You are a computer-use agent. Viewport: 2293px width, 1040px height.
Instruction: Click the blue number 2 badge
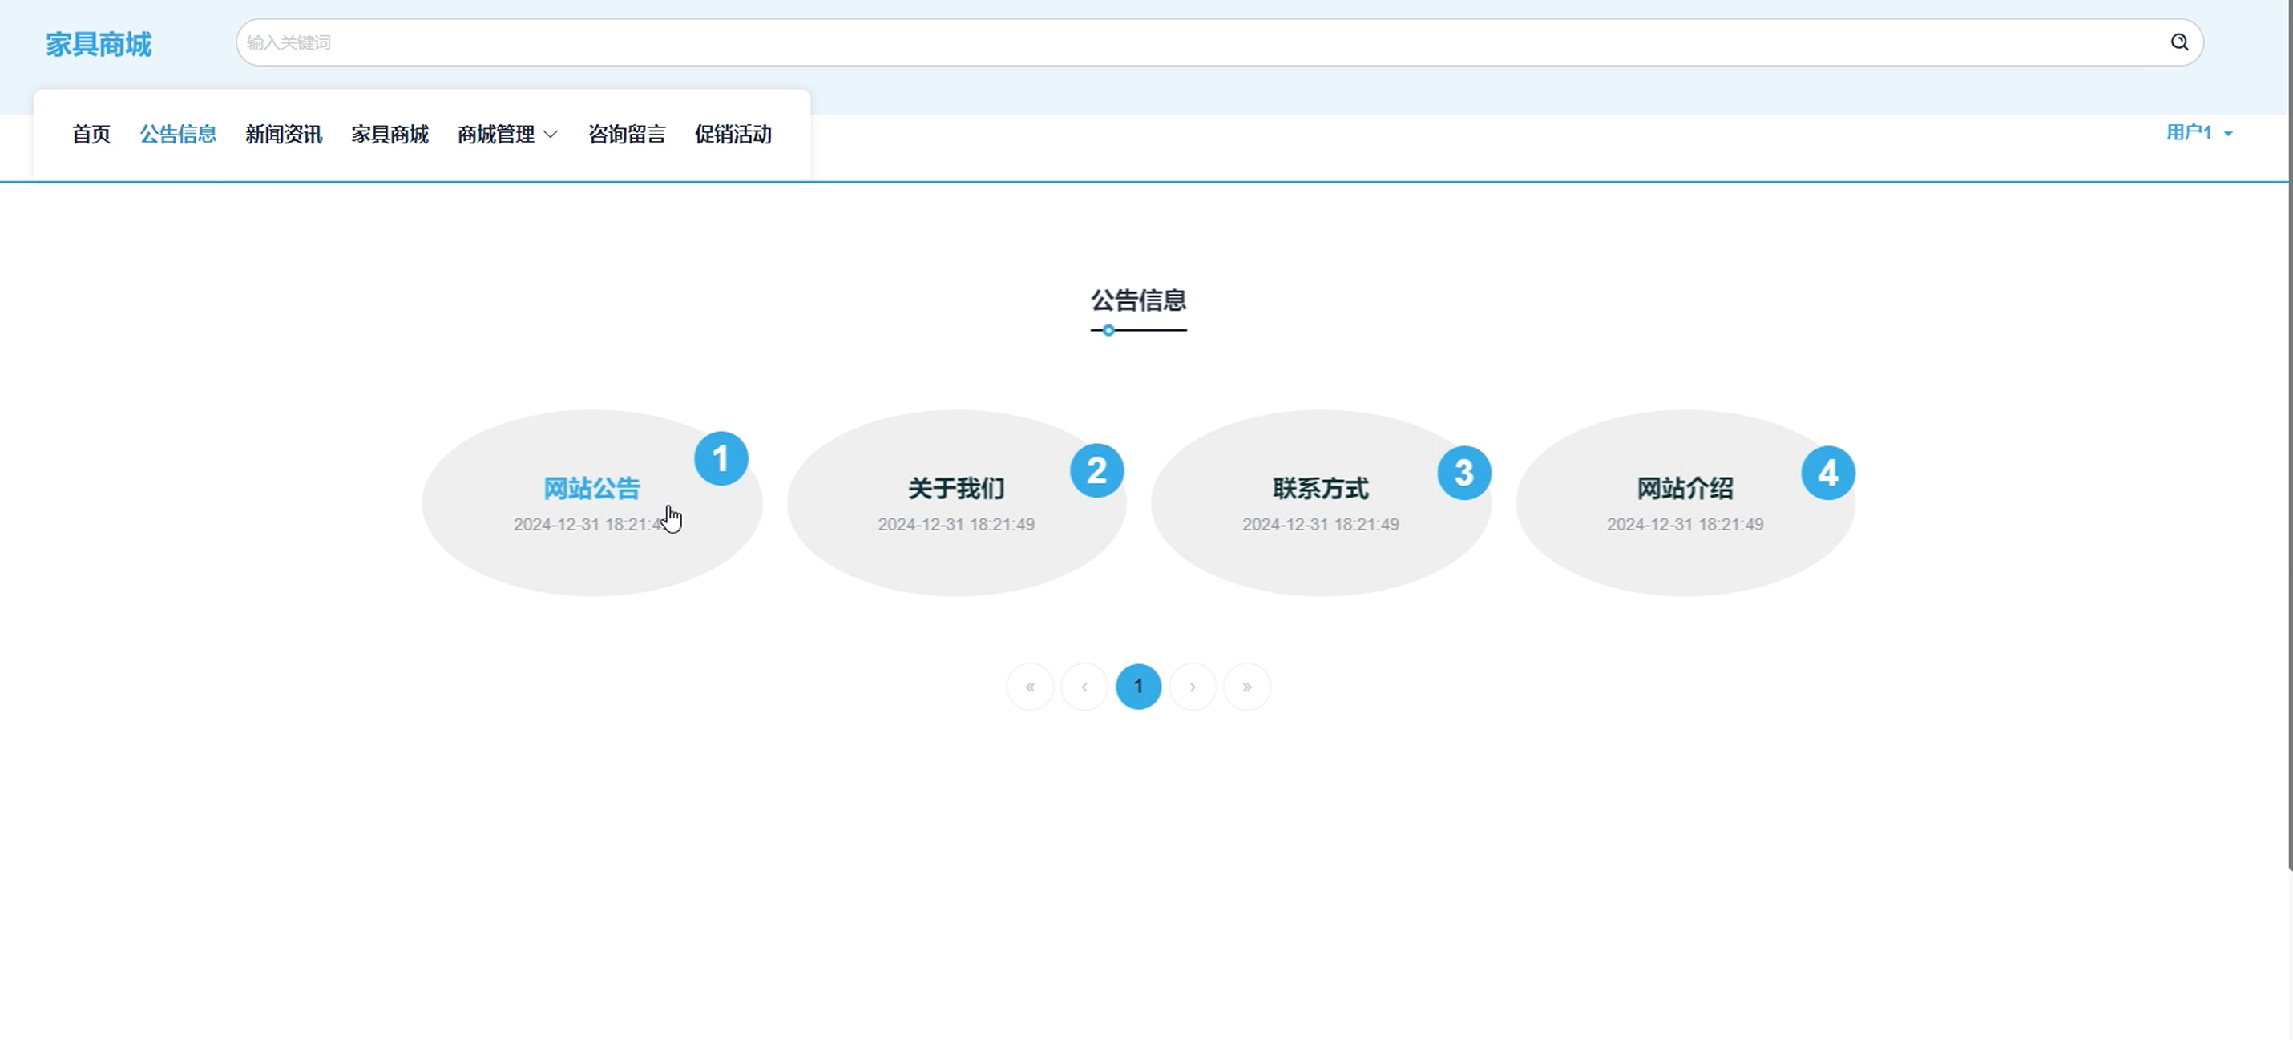(x=1096, y=470)
